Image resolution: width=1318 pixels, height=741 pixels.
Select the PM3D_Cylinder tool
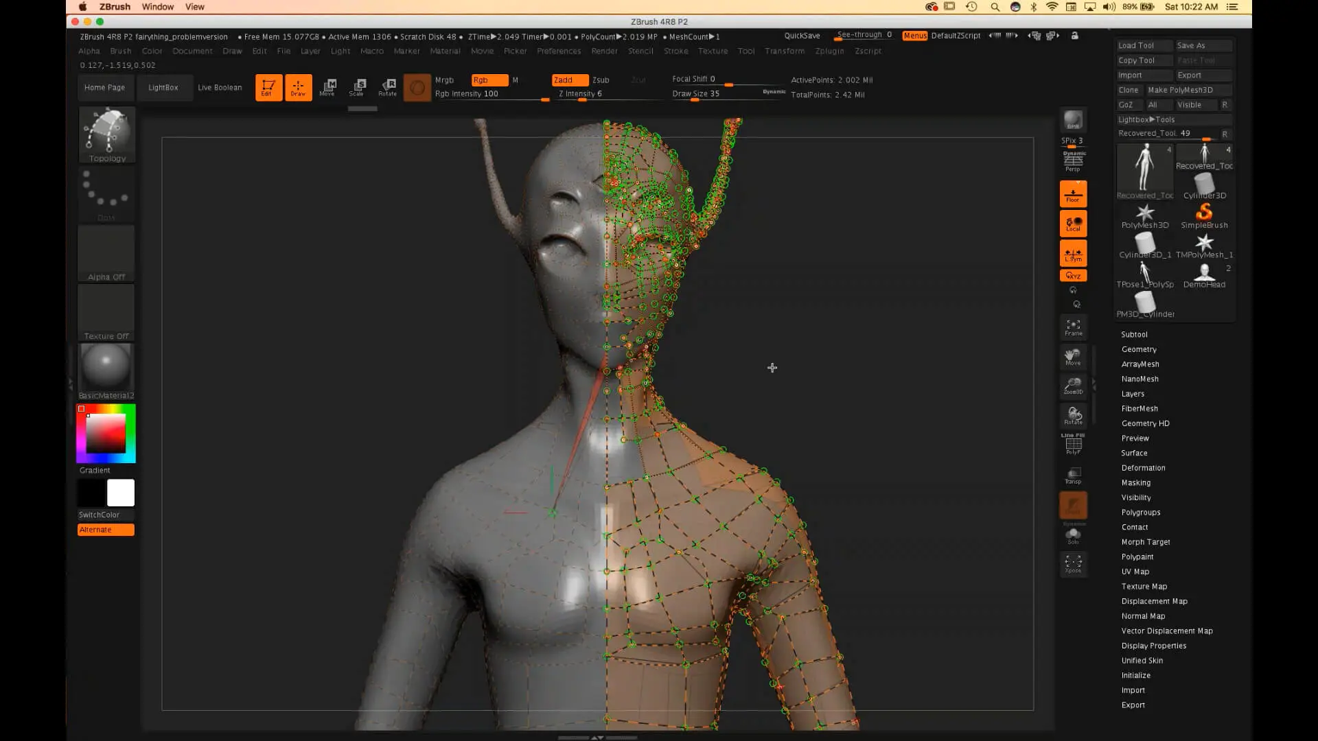(1145, 305)
